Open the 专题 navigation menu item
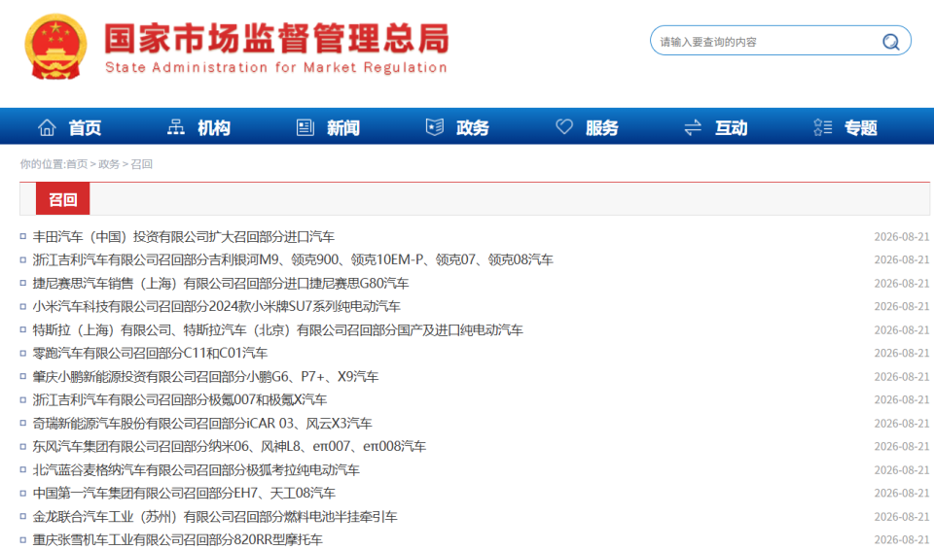 [x=861, y=128]
